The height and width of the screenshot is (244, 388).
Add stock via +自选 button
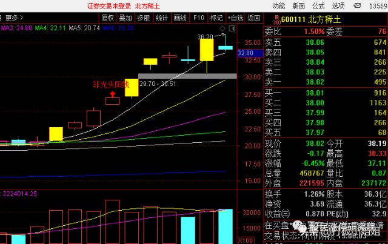pyautogui.click(x=235, y=18)
